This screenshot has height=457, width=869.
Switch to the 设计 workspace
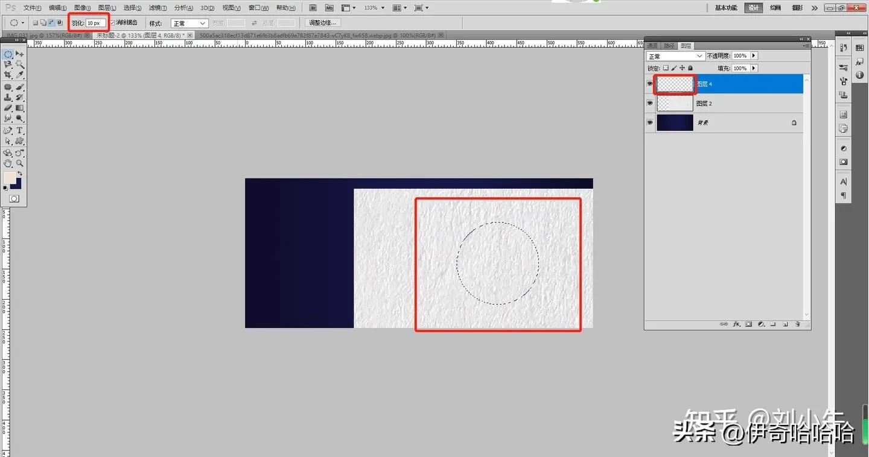tap(753, 8)
